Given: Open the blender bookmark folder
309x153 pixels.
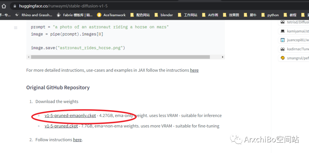Looking at the screenshot, I should 164,15.
